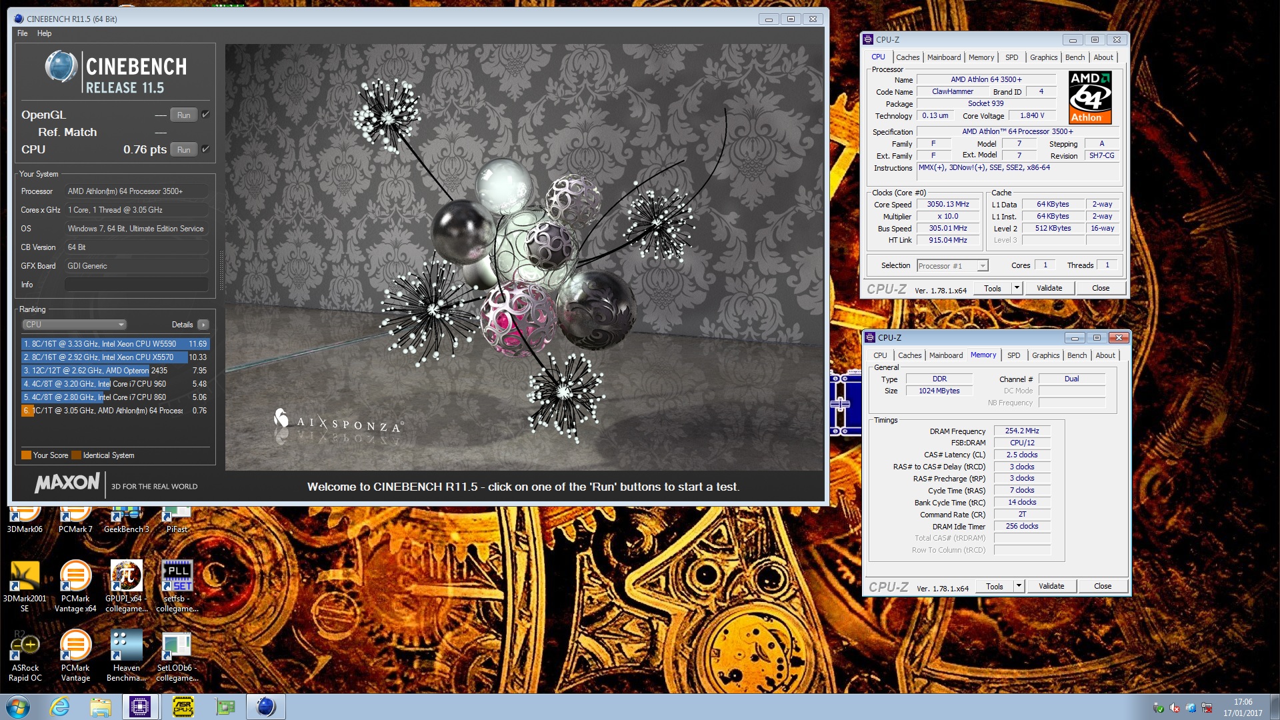Switch to Bench tab in lower CPU-Z window
The width and height of the screenshot is (1280, 720).
[x=1077, y=355]
